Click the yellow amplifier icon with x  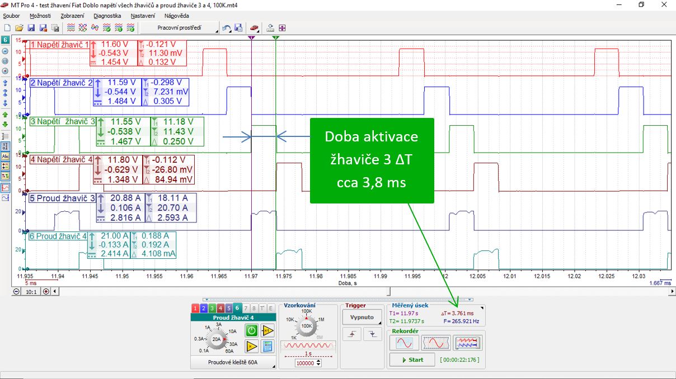click(x=252, y=347)
